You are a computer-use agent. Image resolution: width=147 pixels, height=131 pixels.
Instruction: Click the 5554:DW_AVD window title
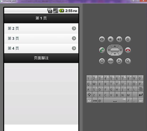click(10, 1)
